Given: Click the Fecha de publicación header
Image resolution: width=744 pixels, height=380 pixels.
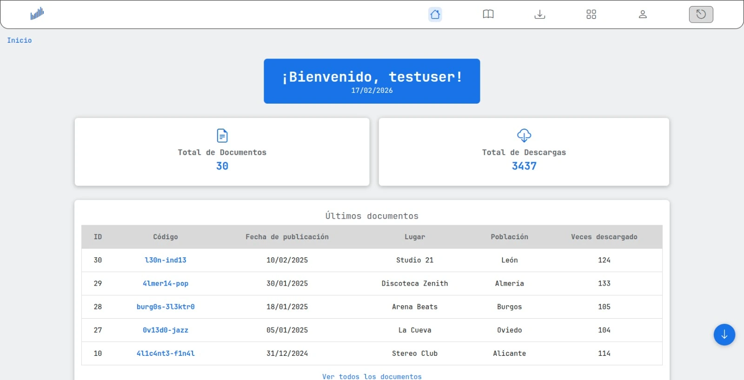Looking at the screenshot, I should click(x=287, y=237).
